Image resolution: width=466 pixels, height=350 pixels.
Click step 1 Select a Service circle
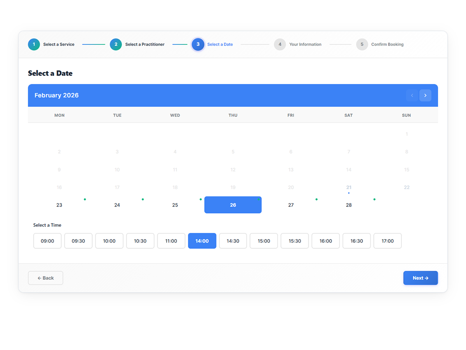34,44
